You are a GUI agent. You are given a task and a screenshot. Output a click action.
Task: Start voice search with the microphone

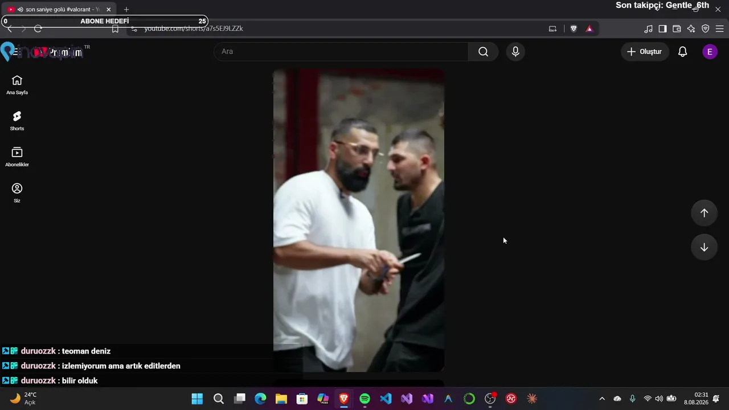click(x=515, y=52)
